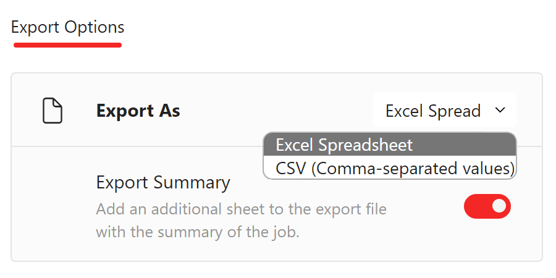This screenshot has width=556, height=278.
Task: Click the document icon beside Export As
Action: (53, 111)
